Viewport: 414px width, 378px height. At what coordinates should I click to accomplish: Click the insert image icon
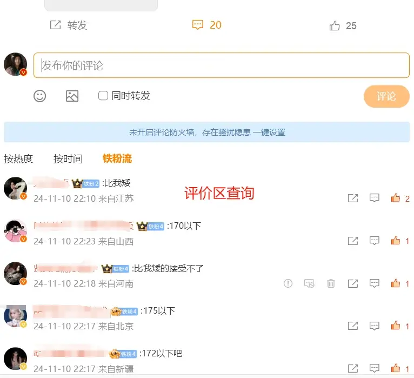click(x=72, y=96)
